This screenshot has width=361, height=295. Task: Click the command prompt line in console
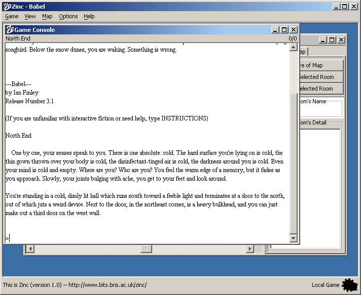147,238
